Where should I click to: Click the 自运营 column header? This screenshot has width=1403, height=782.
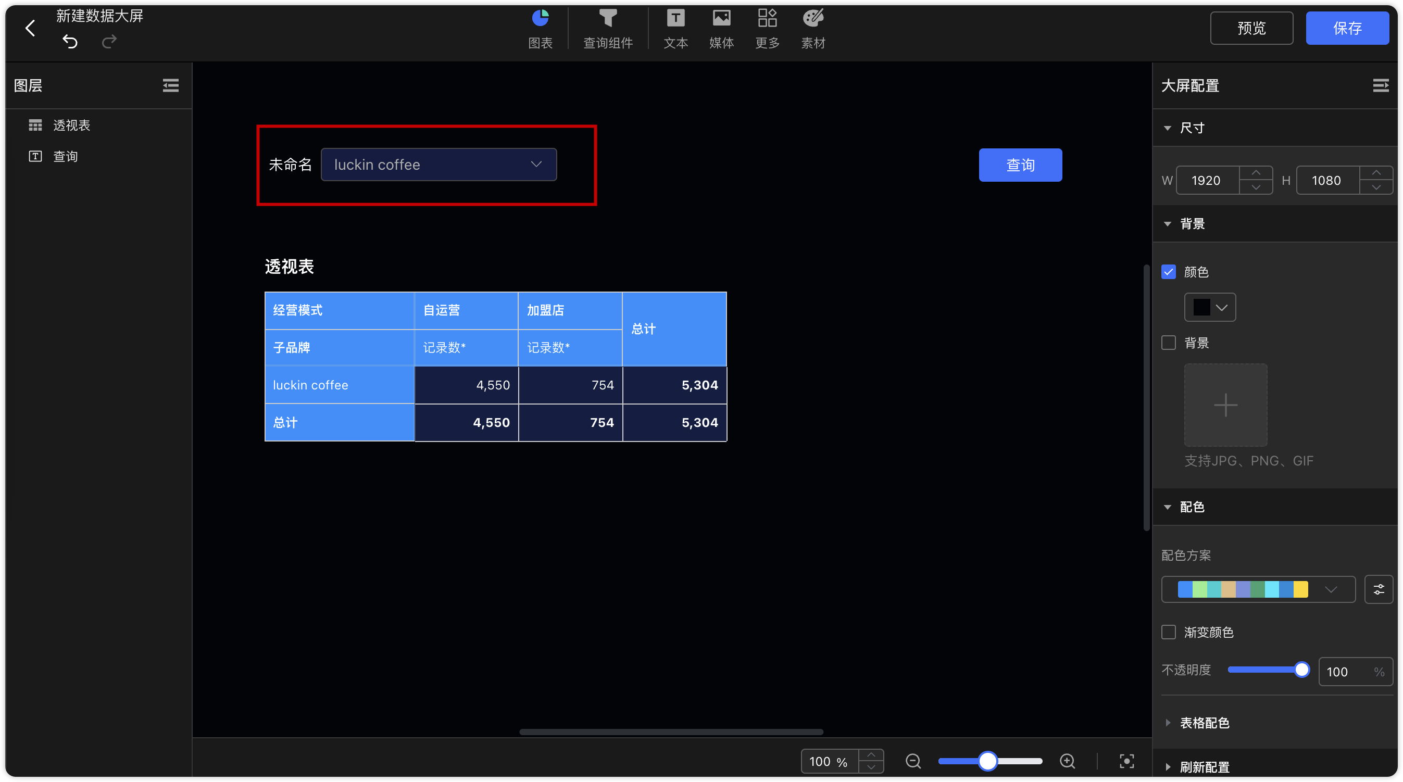466,310
